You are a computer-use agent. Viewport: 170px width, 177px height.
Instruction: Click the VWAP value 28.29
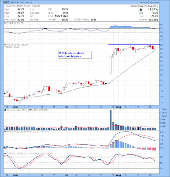click(x=65, y=19)
